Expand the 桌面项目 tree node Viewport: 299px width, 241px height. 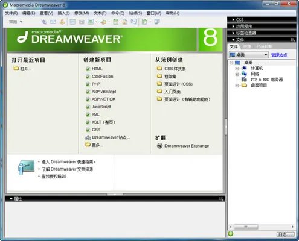[237, 86]
